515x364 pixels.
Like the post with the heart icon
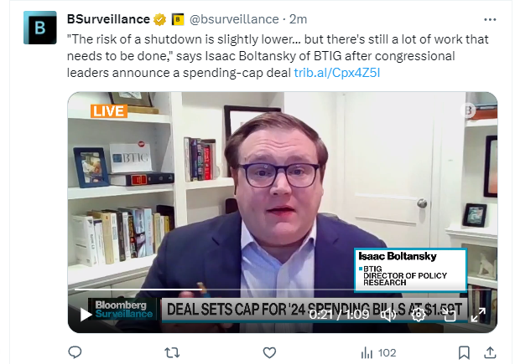tap(269, 352)
